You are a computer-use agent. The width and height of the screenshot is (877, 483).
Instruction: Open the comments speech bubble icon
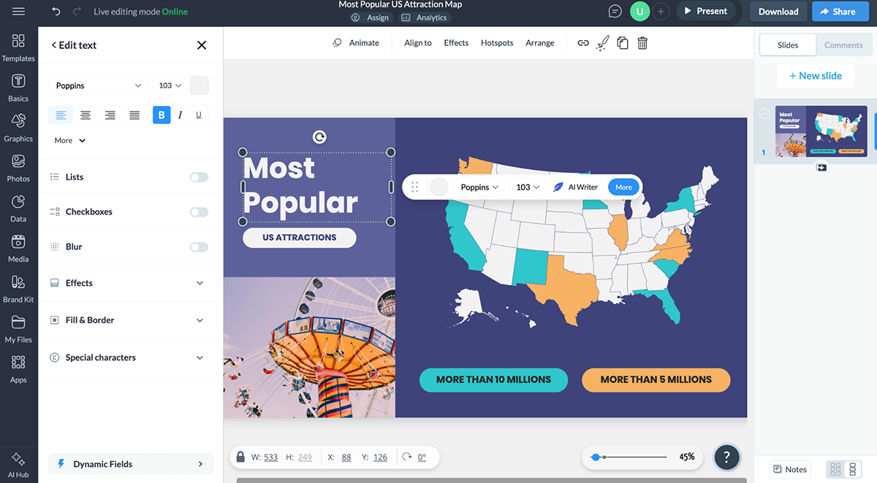coord(615,12)
